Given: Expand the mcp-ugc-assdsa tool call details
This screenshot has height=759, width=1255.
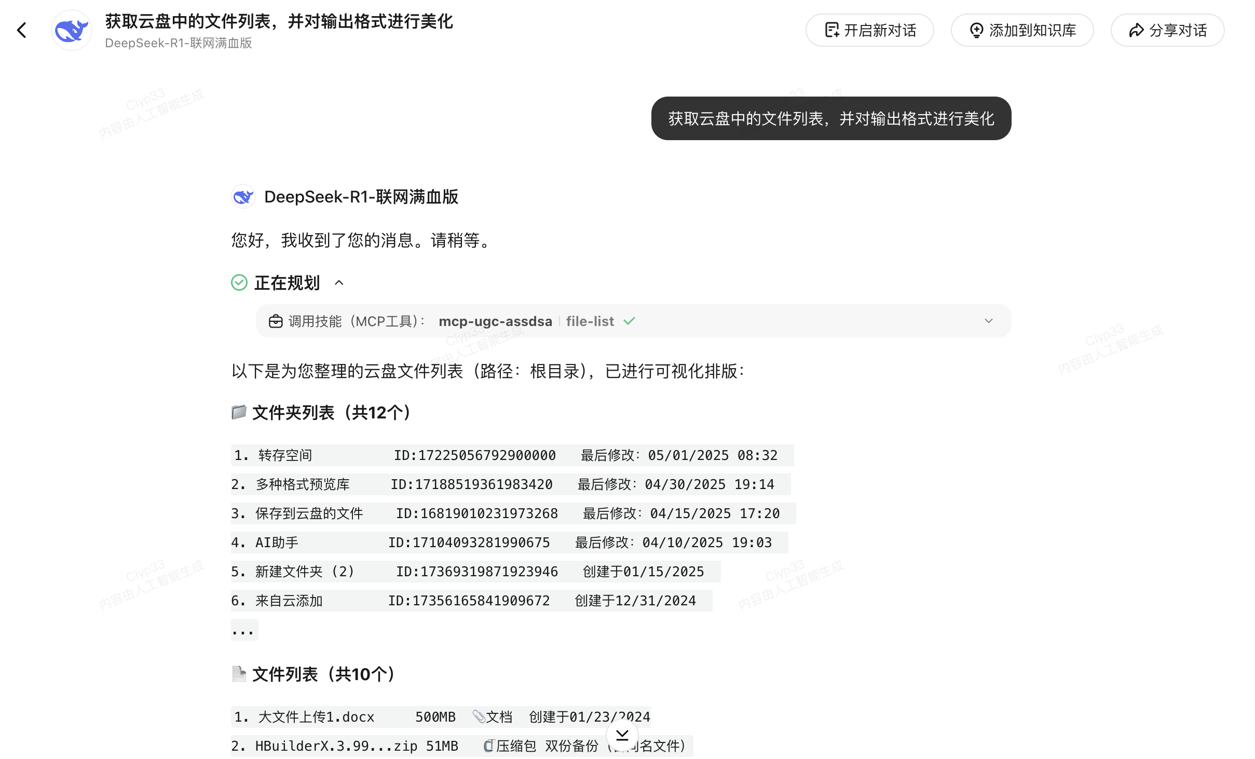Looking at the screenshot, I should click(989, 321).
